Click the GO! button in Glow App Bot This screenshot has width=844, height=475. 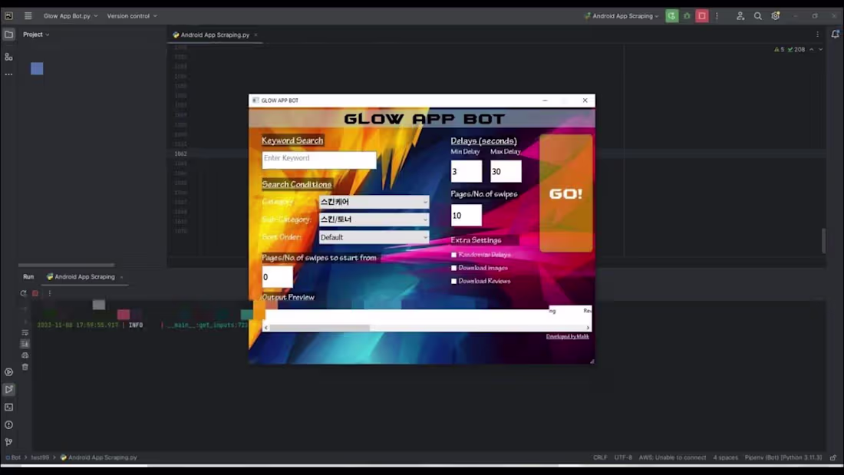click(x=565, y=193)
